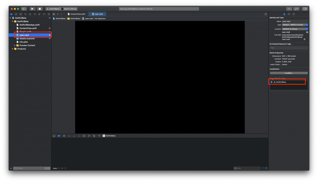Open the Project navigator folder icon
This screenshot has height=182, width=318.
pyautogui.click(x=11, y=14)
